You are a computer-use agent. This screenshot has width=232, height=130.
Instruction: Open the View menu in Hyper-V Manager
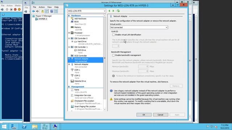pos(49,7)
